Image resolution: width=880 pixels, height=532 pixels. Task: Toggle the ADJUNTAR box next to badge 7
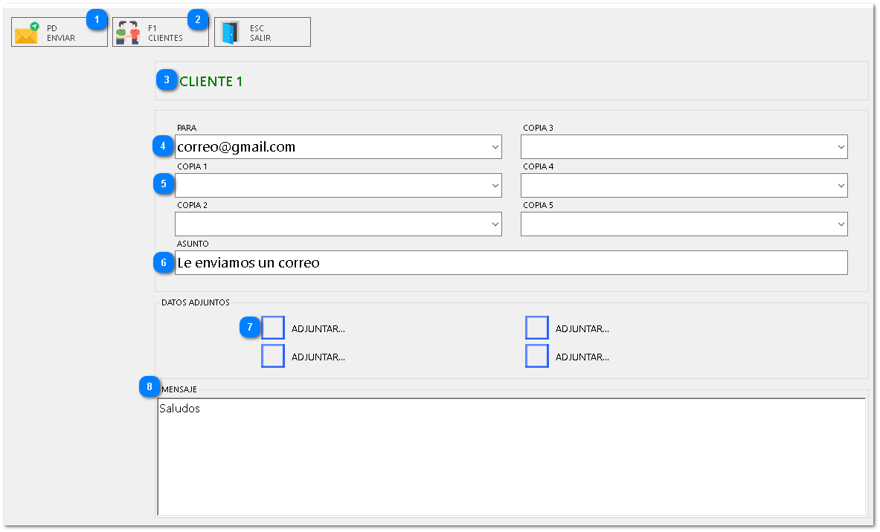(273, 328)
